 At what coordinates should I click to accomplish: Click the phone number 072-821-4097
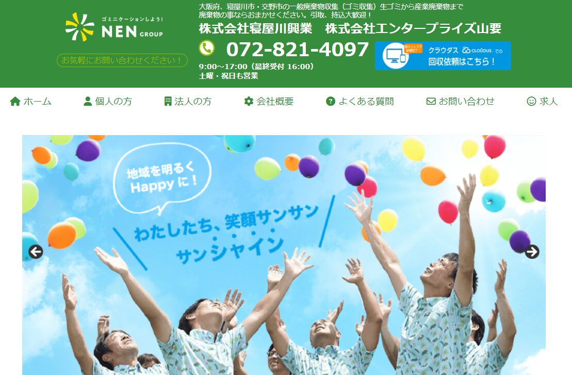pyautogui.click(x=297, y=49)
